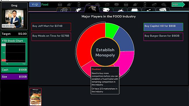
Task: Select Buy Capitol Hill for $90B
Action: 163,27
